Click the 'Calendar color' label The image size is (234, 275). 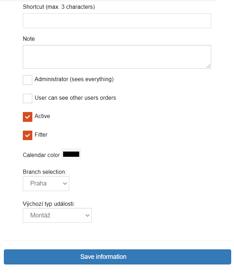[x=41, y=155]
